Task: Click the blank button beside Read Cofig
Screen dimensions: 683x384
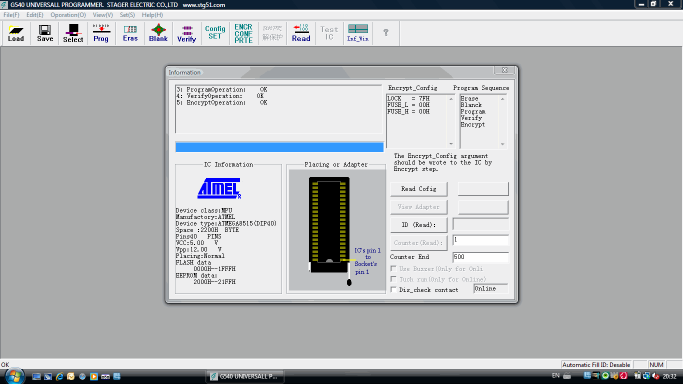Action: tap(483, 189)
